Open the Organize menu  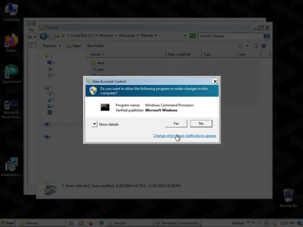(x=52, y=46)
